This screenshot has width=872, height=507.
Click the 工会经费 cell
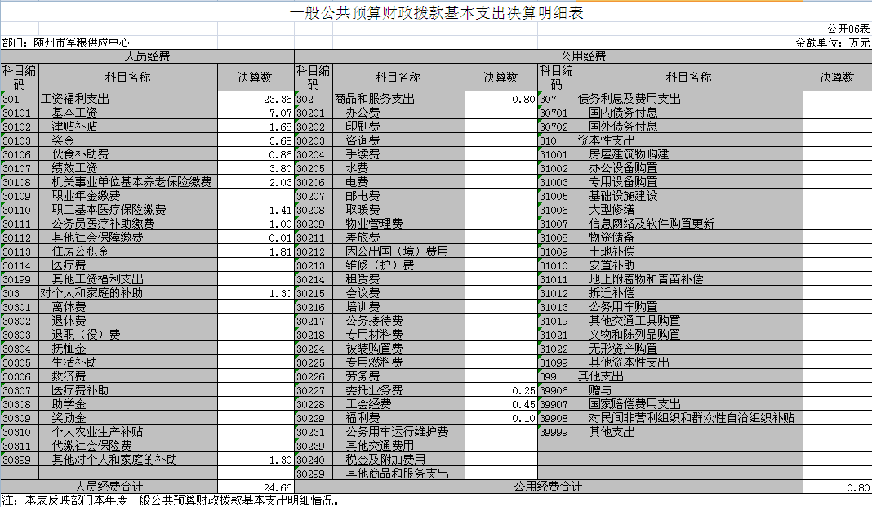[x=398, y=405]
